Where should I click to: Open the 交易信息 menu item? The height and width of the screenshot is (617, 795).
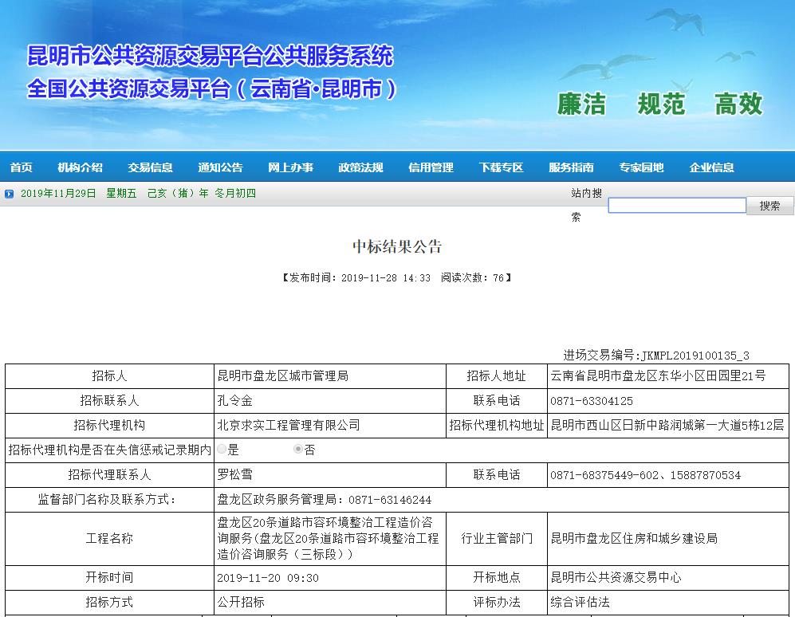151,167
